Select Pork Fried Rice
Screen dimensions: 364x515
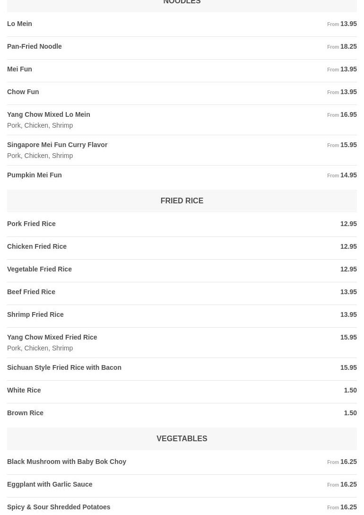tap(32, 224)
